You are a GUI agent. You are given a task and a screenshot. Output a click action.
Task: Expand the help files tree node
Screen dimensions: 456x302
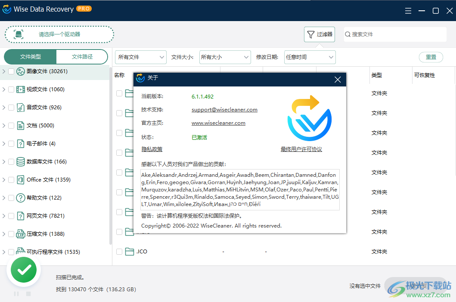click(x=3, y=198)
